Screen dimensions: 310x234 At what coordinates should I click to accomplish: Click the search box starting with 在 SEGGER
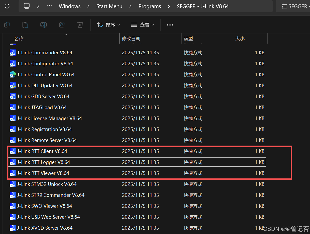[x=293, y=6]
